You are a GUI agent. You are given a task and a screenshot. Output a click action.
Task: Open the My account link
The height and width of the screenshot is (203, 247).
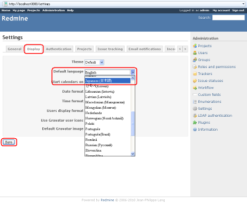click(x=221, y=10)
